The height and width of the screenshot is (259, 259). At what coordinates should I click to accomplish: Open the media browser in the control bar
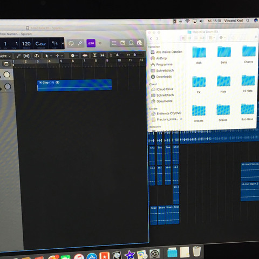pos(140,43)
